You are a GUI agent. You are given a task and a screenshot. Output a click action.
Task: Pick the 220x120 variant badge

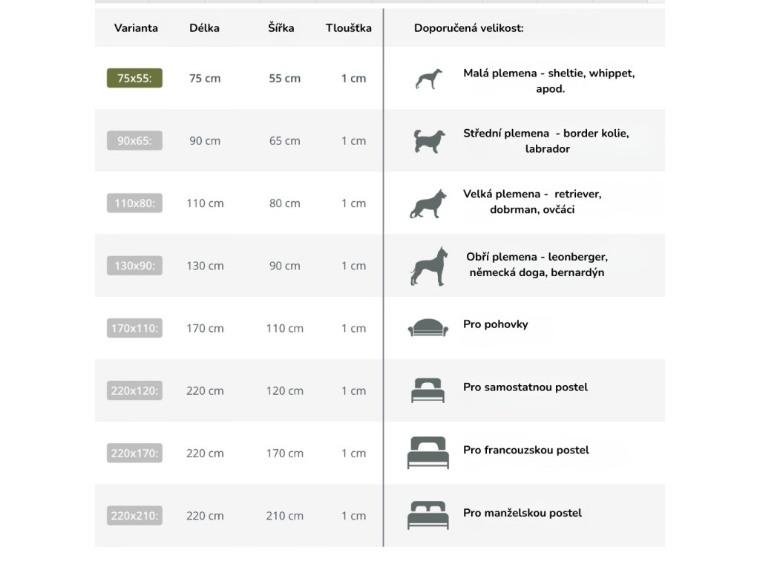click(x=134, y=390)
